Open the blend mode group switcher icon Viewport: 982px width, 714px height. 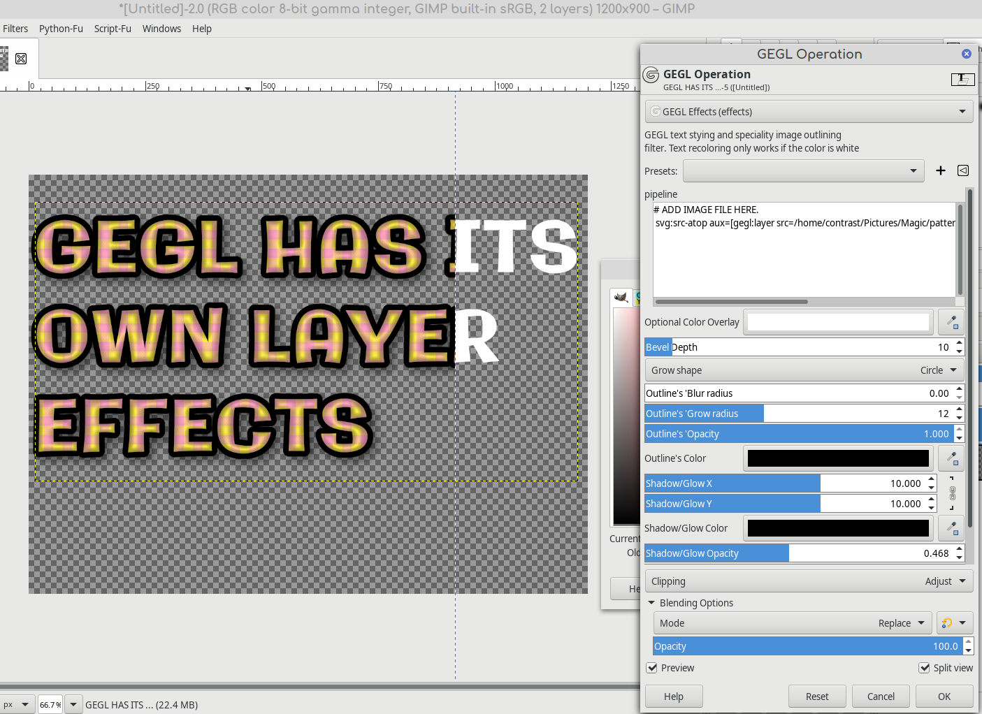[x=954, y=623]
